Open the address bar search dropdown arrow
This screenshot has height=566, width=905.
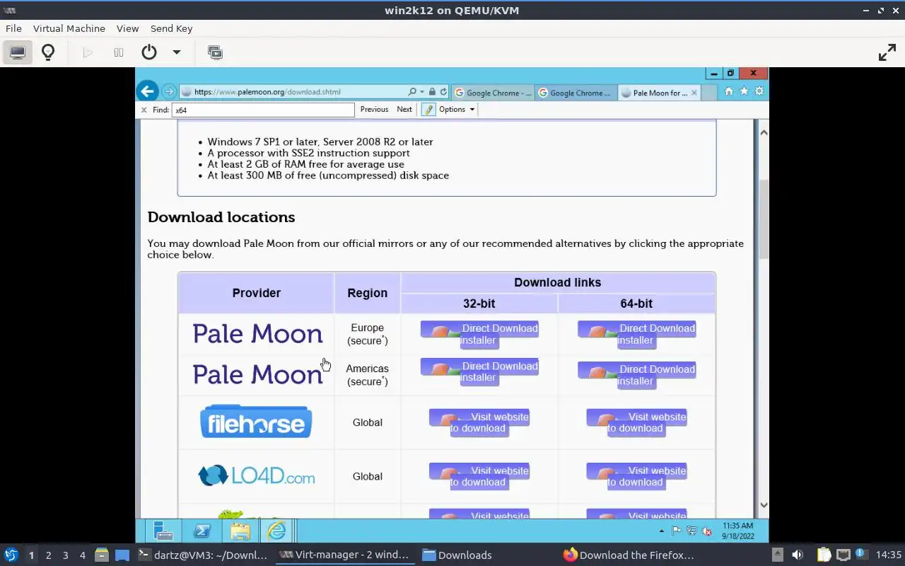click(422, 92)
